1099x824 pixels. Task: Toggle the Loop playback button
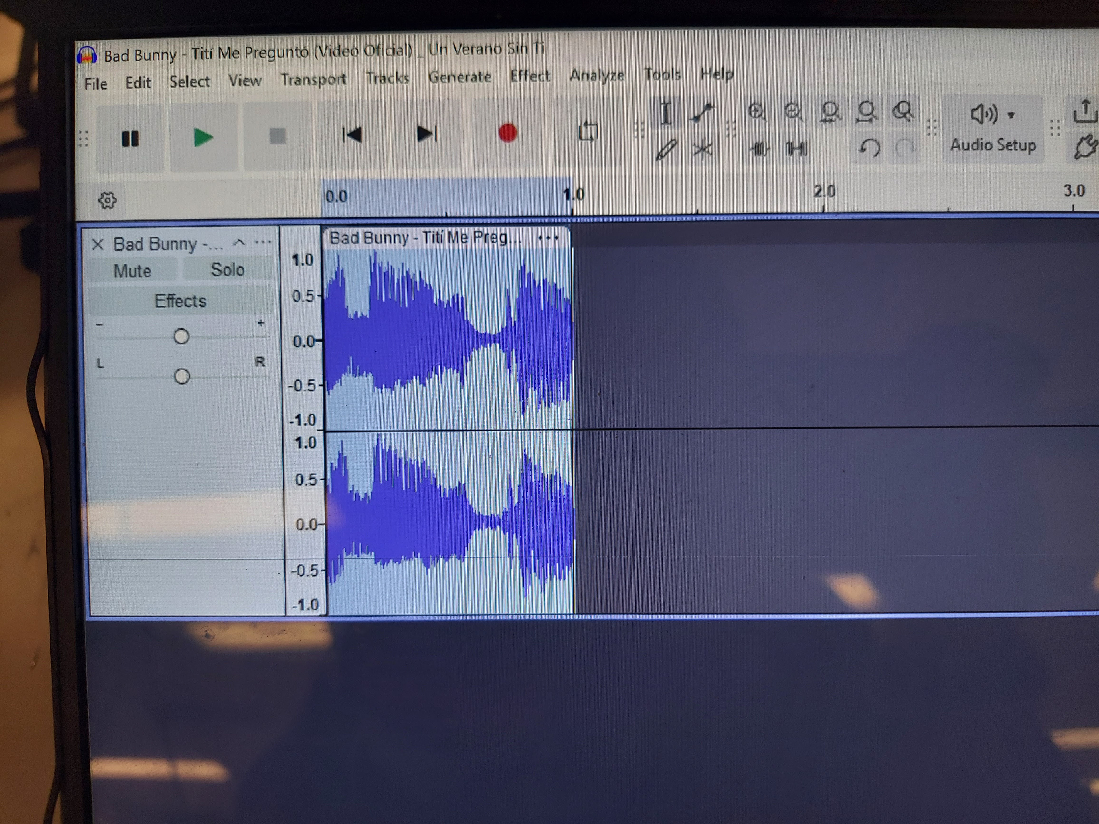tap(588, 132)
